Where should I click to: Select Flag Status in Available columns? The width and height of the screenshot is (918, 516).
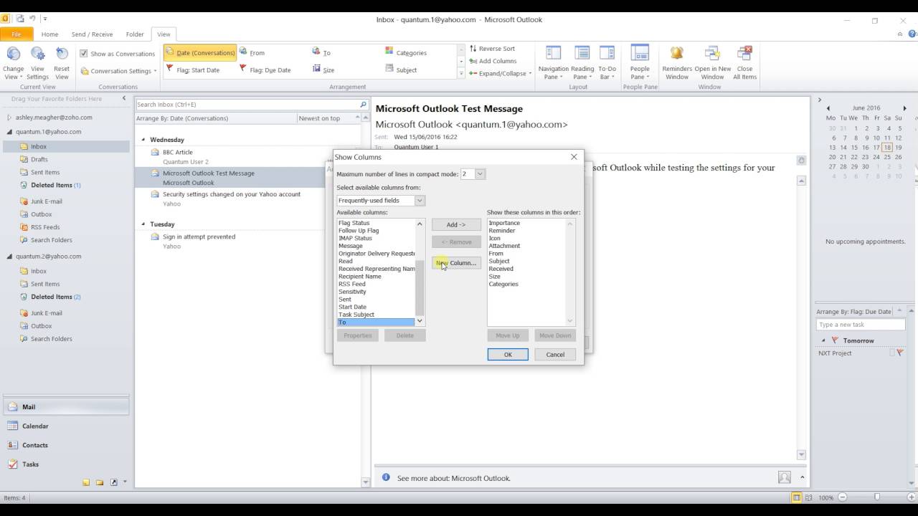click(x=354, y=223)
